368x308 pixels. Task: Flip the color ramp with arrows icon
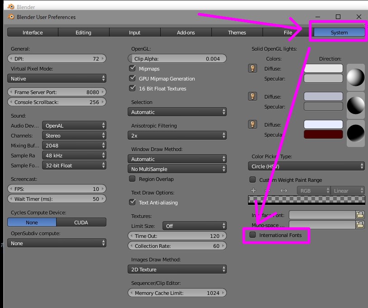[x=284, y=190]
